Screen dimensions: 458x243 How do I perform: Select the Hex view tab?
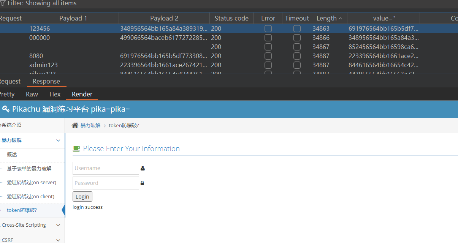pyautogui.click(x=55, y=94)
